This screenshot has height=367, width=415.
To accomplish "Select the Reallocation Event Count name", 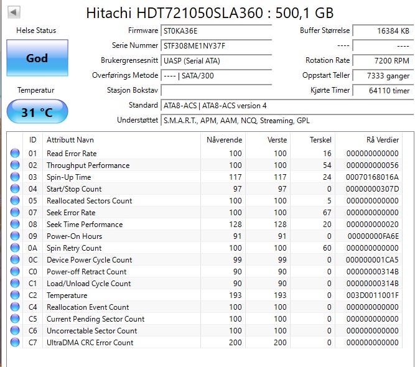I will tap(88, 307).
